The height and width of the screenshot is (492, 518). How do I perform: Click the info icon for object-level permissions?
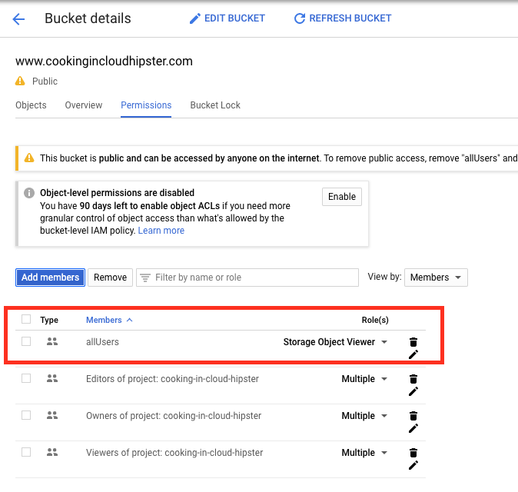coord(29,193)
